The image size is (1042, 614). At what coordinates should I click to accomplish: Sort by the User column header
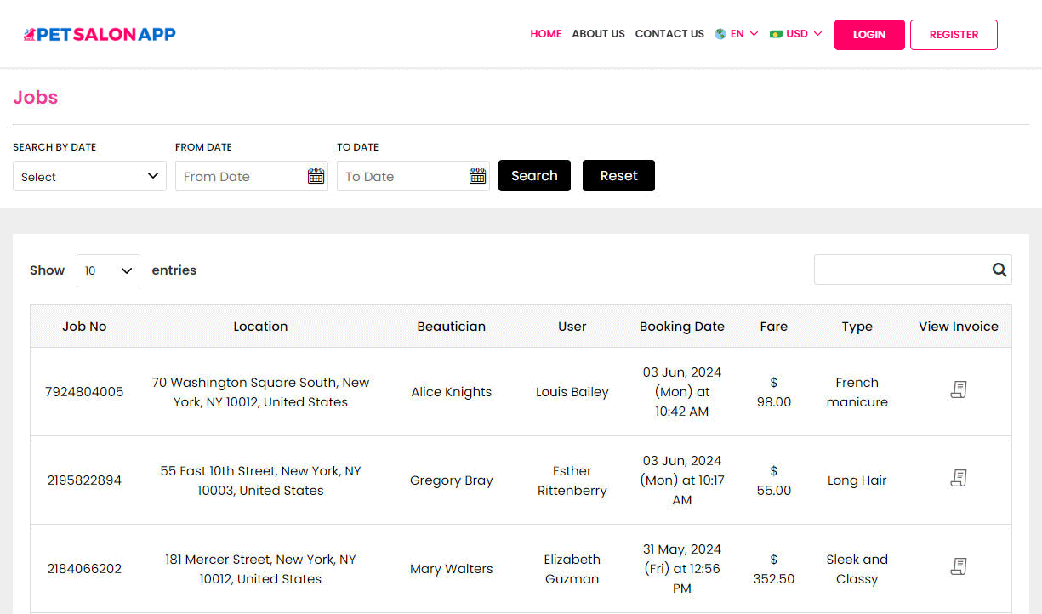tap(572, 327)
